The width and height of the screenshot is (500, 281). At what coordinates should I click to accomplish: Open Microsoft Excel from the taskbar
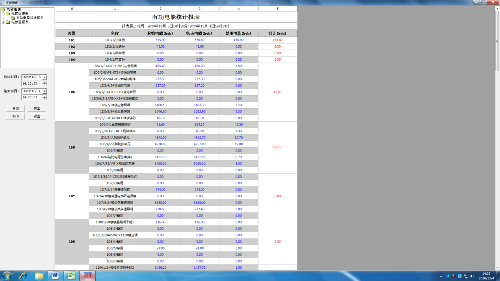(x=71, y=276)
